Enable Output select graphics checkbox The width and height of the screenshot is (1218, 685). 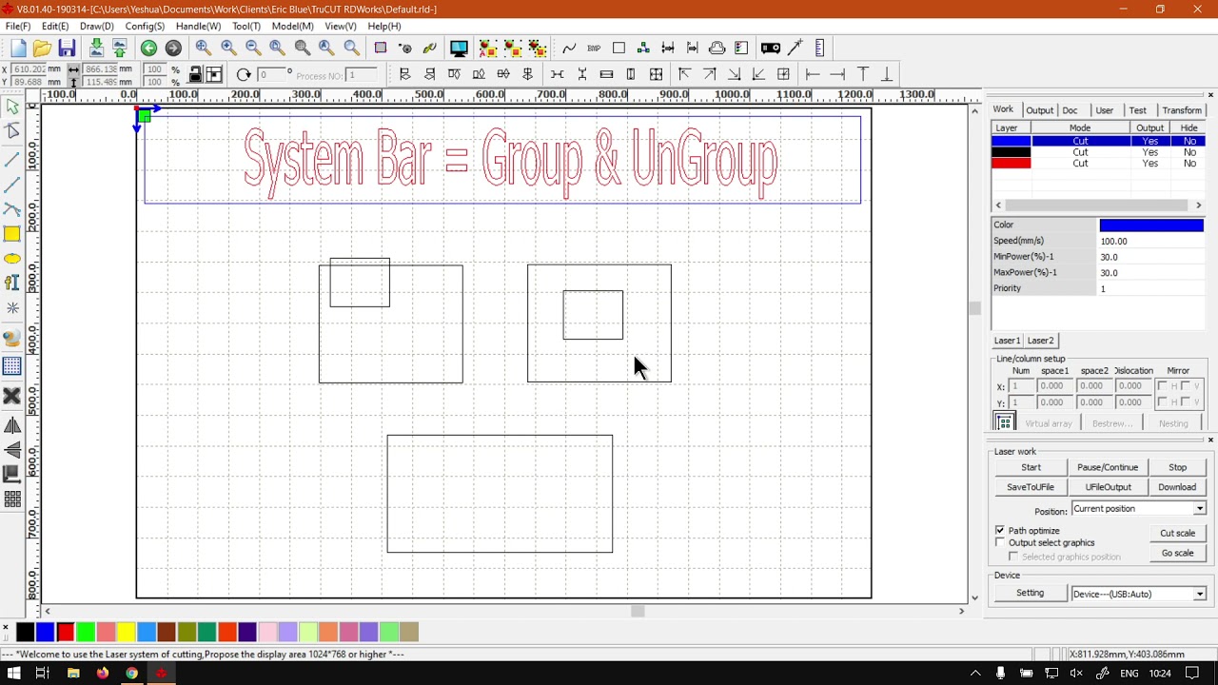point(1000,542)
